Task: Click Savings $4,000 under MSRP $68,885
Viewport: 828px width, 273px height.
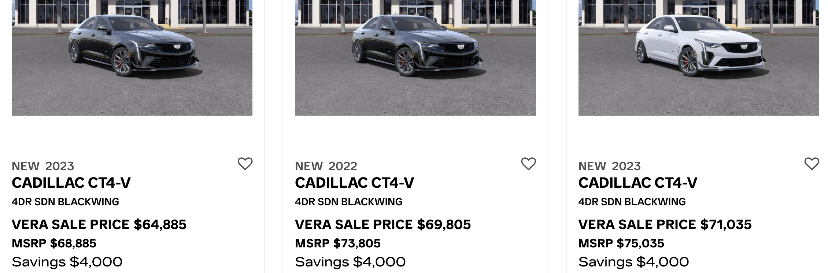Action: point(67,262)
